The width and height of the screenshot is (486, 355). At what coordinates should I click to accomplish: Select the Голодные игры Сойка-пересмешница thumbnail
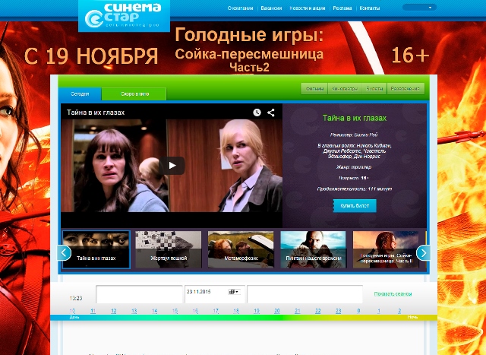coord(386,249)
